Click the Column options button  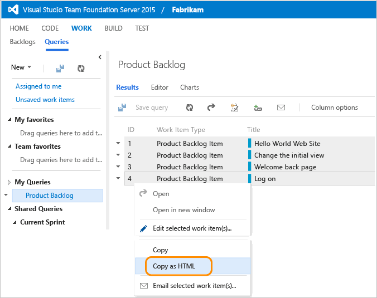[x=334, y=108]
